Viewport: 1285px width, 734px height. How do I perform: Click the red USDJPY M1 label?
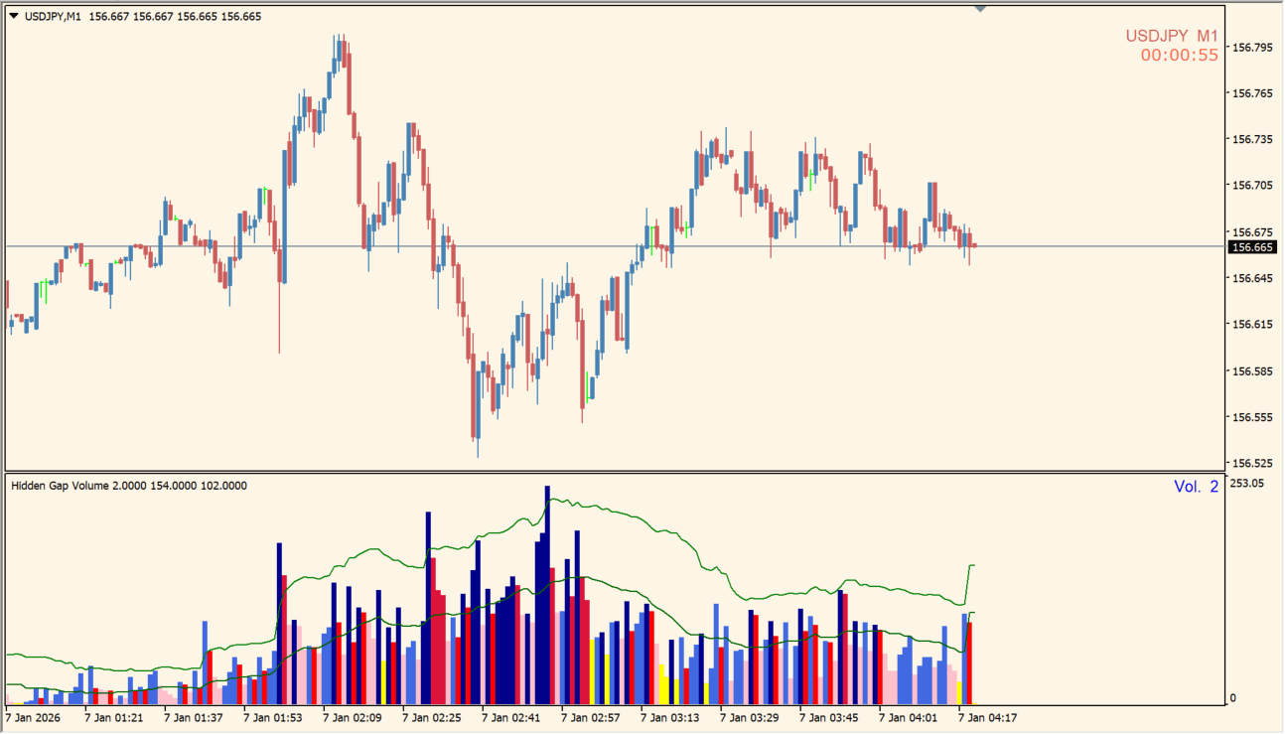(1171, 36)
